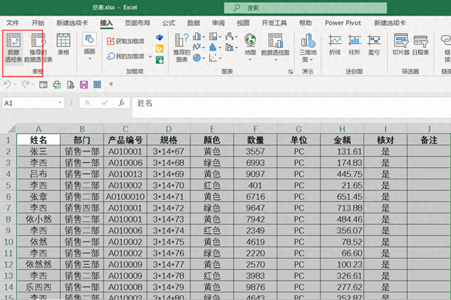Insert a 折线 line sparkline
The image size is (451, 300).
335,44
